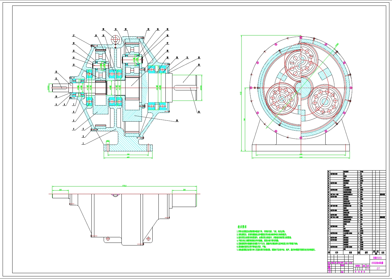Viewport: 392px width, 279px height.
Task: Select the 1:4 scale field
Action: point(368,268)
